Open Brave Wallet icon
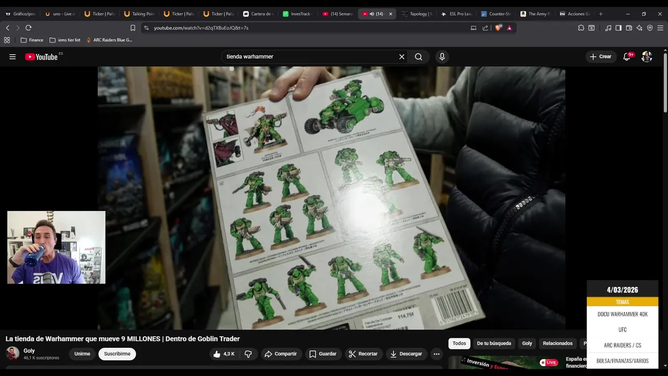668x376 pixels. 629,28
